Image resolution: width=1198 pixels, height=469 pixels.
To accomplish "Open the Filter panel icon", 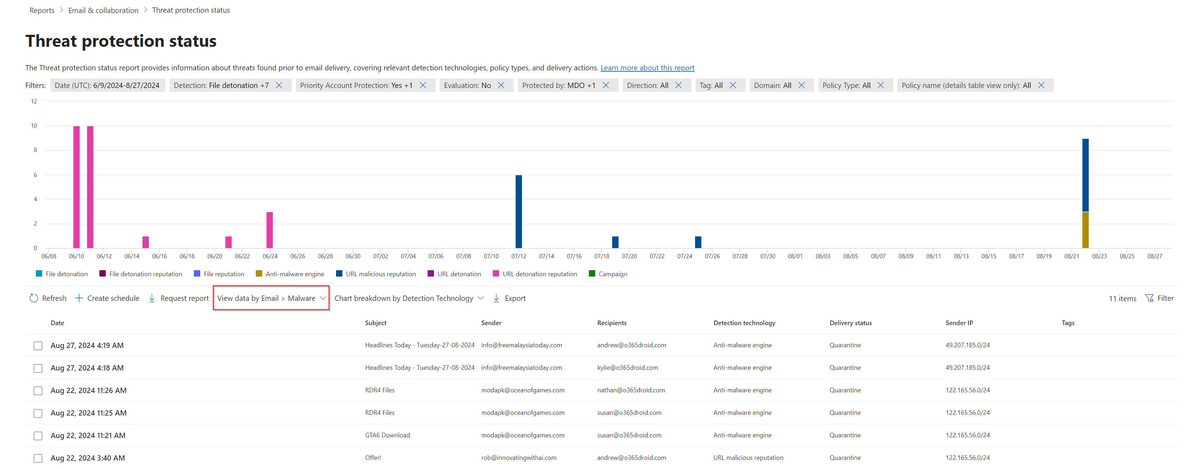I will click(x=1149, y=298).
